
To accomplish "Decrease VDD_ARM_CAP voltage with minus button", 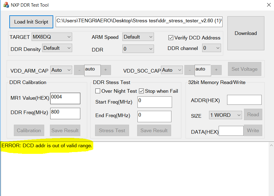I will 79,70.
